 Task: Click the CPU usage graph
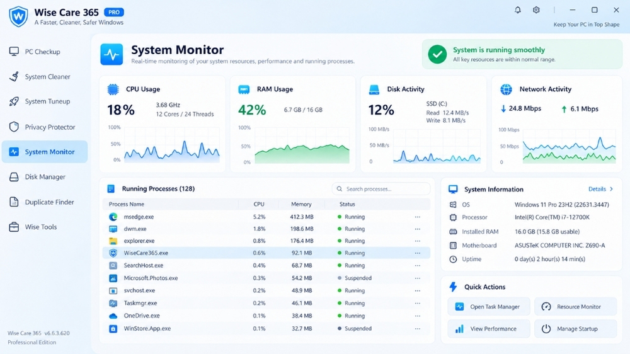(171, 145)
